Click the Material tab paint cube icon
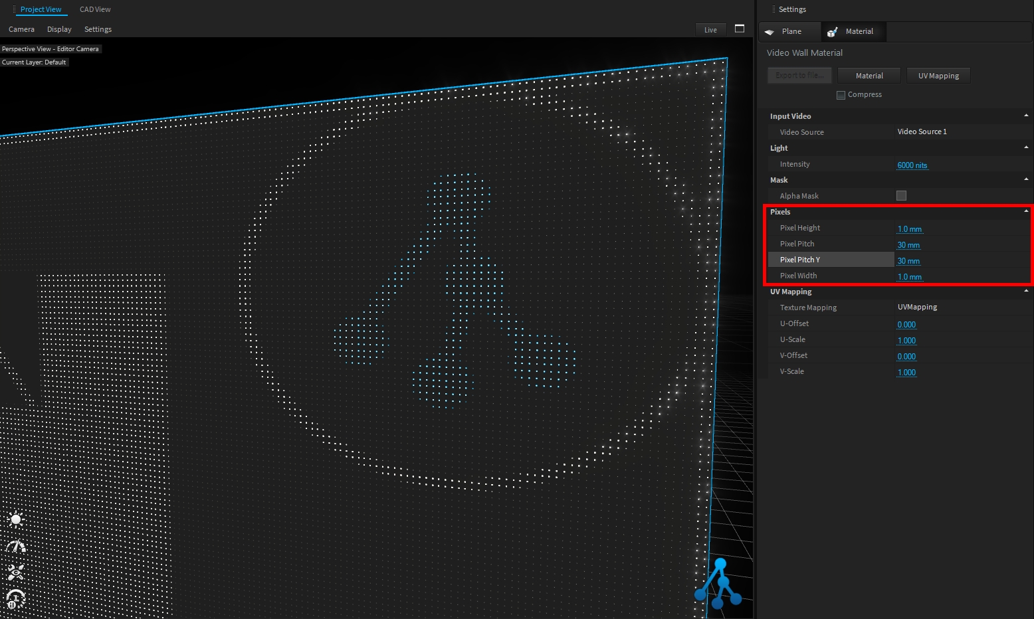1034x619 pixels. click(832, 32)
